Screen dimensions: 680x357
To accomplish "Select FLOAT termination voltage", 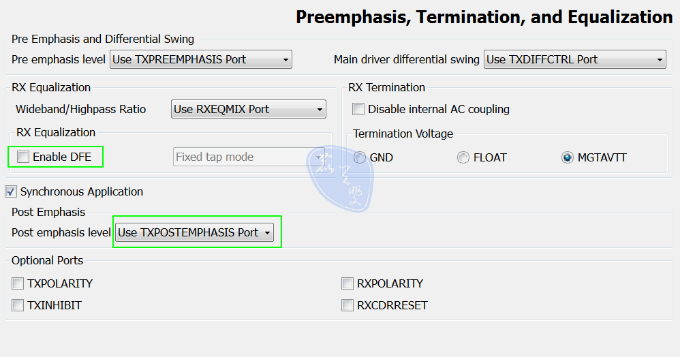I will [463, 157].
